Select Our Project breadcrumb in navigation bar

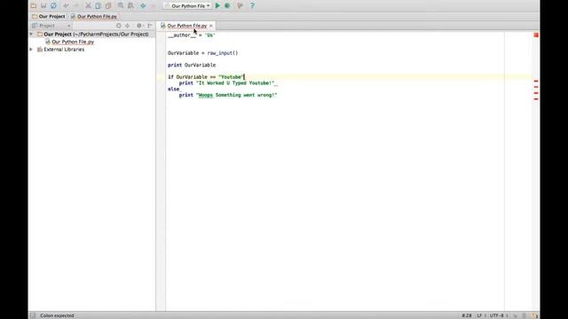point(49,16)
